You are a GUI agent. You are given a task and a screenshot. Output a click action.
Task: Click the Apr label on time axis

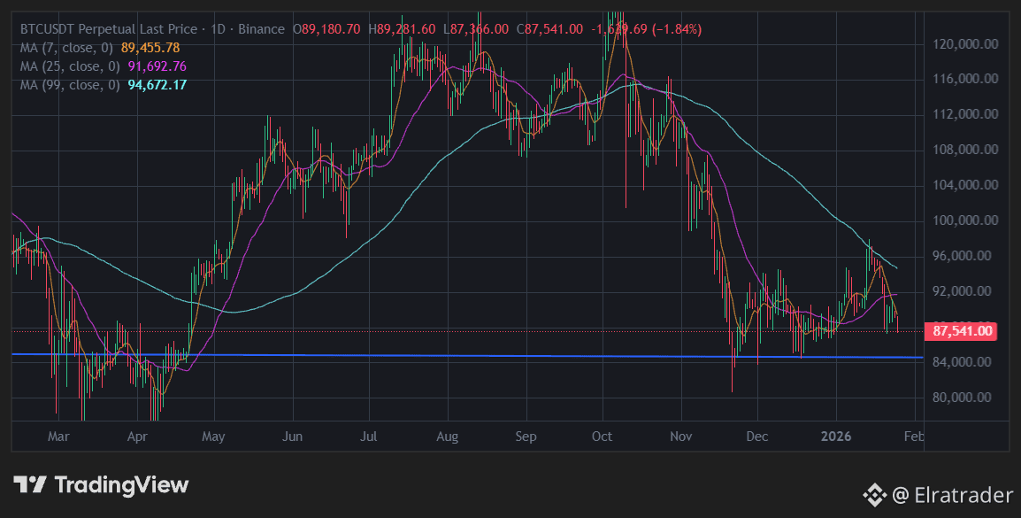(x=137, y=437)
